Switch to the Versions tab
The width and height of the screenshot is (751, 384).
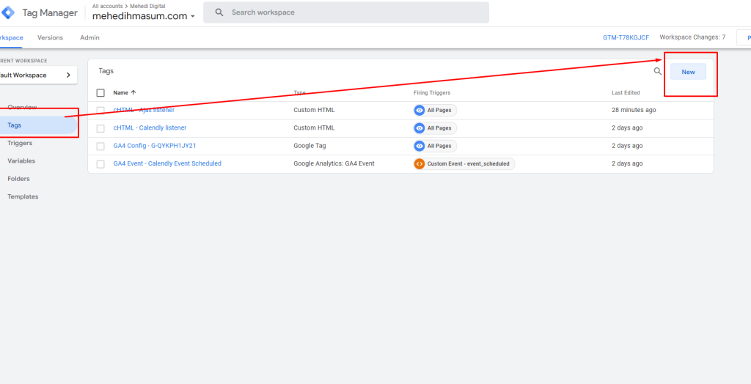pyautogui.click(x=51, y=37)
